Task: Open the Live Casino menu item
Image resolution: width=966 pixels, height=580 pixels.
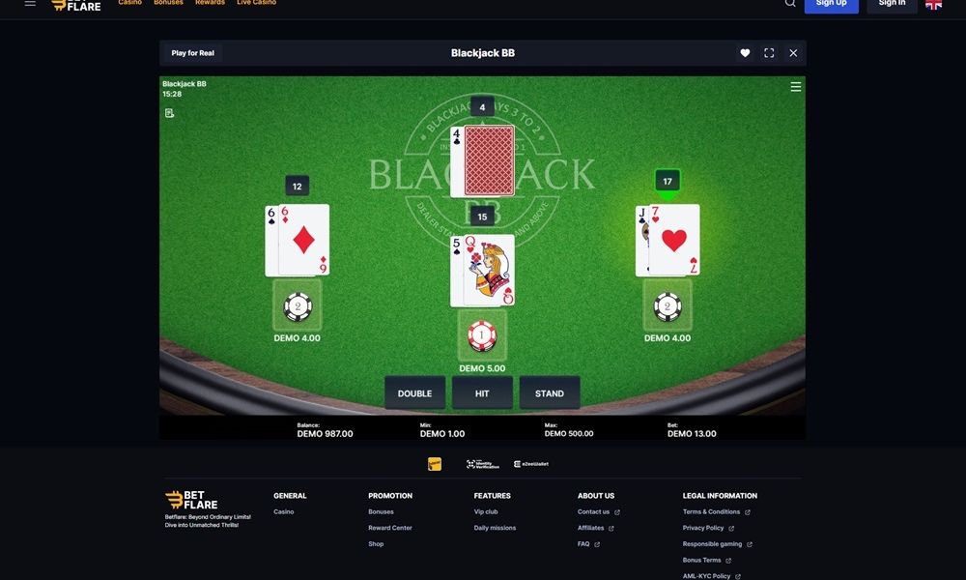Action: pos(256,3)
